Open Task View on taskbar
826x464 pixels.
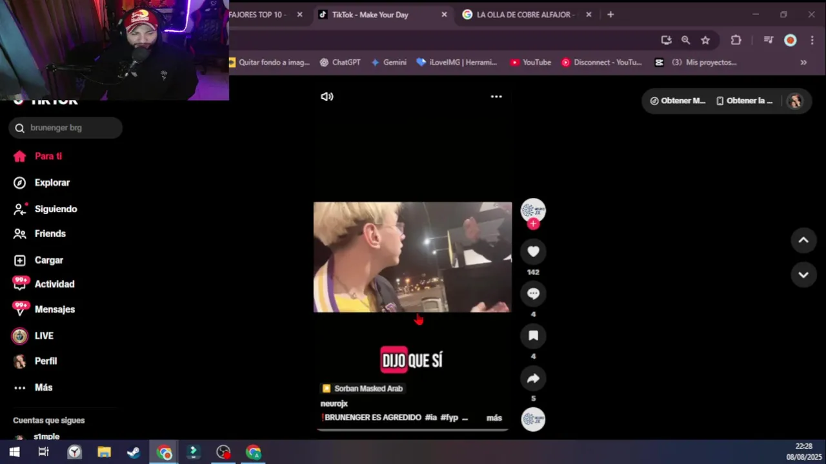click(x=43, y=452)
